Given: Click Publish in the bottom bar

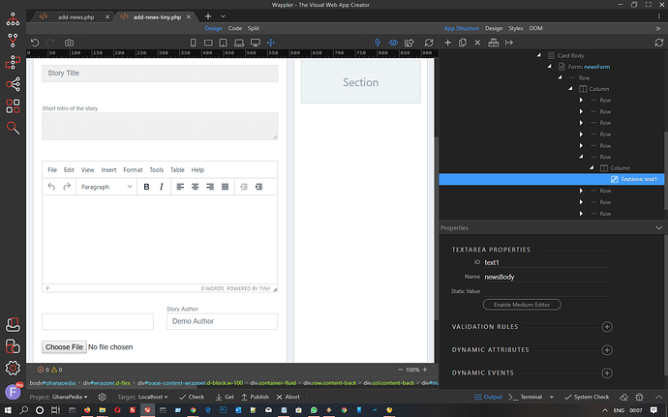Looking at the screenshot, I should point(258,397).
